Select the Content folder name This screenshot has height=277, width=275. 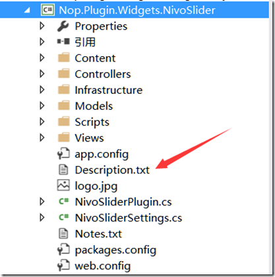95,58
